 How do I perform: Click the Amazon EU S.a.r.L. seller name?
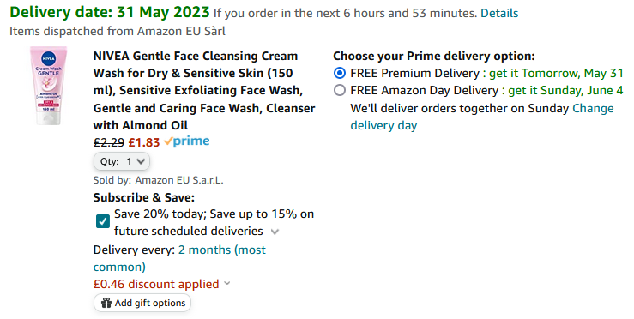coord(179,180)
